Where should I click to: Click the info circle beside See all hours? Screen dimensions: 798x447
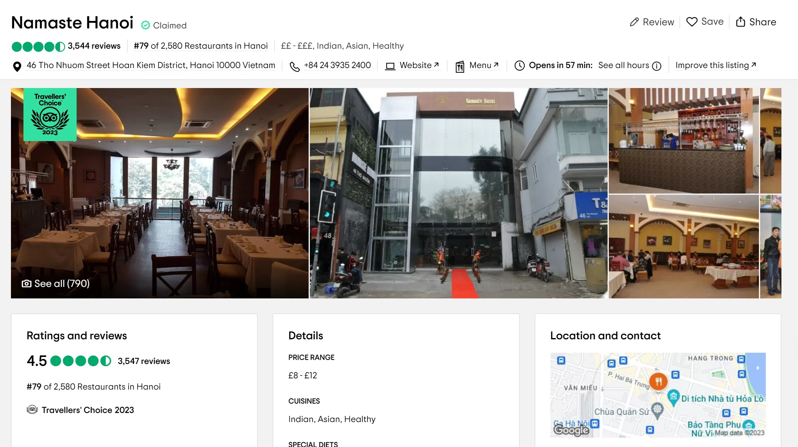point(657,66)
